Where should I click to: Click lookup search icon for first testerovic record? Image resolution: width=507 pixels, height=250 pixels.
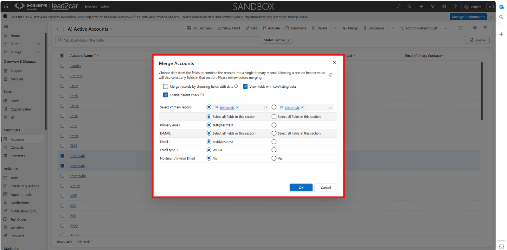(265, 107)
